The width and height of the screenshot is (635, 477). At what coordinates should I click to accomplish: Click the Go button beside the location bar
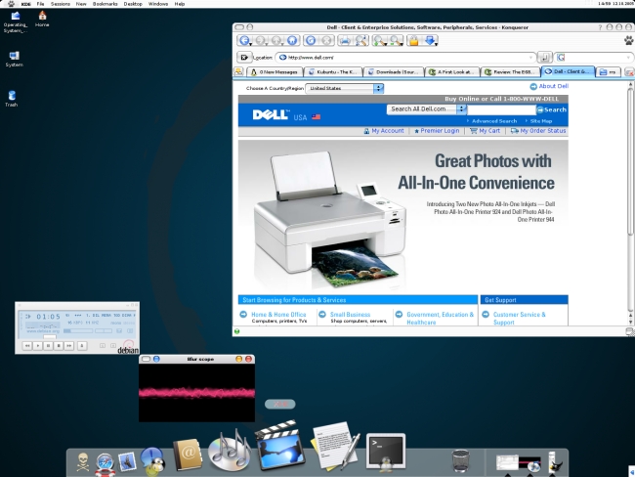(545, 58)
